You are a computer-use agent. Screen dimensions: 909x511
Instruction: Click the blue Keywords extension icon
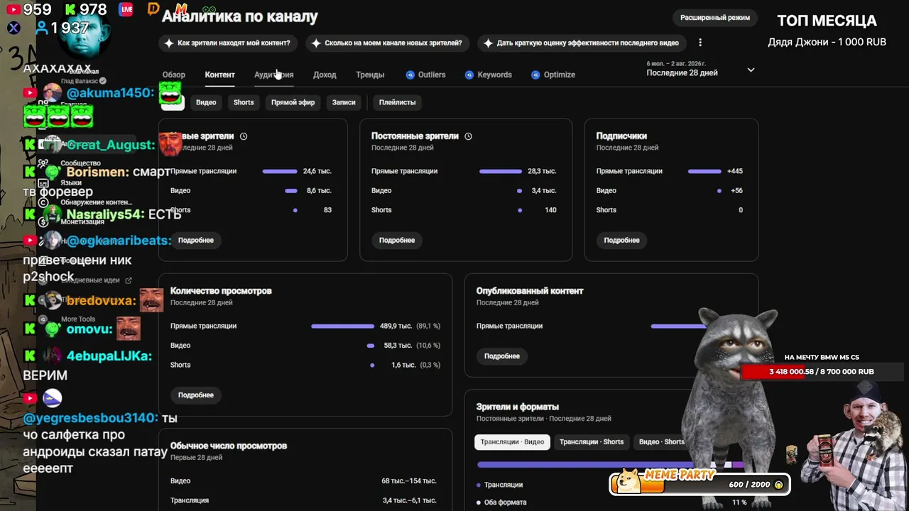(469, 75)
